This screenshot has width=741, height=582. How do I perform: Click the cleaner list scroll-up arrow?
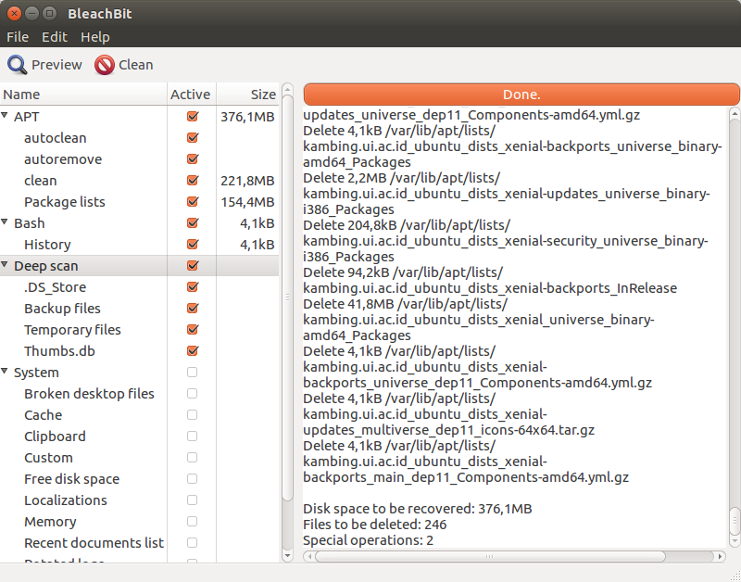pos(287,88)
